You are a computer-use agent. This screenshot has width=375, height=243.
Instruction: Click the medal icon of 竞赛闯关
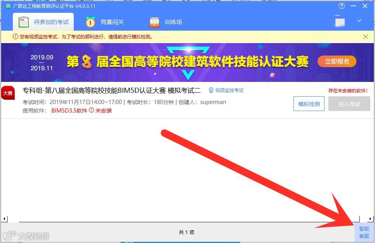point(90,22)
